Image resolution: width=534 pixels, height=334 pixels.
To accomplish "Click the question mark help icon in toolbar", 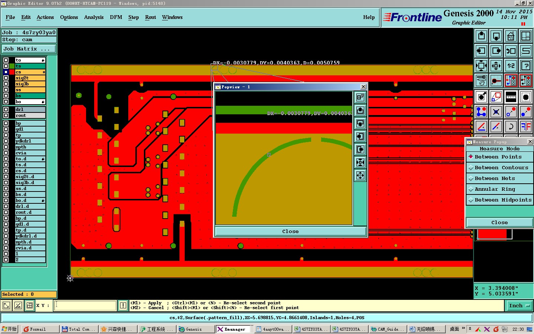I will coord(526,66).
